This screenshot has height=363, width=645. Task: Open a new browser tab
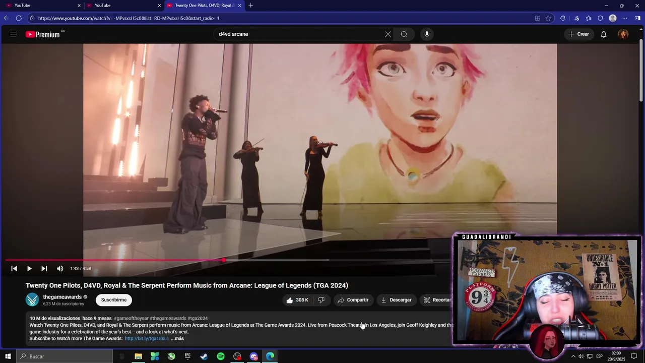(251, 6)
